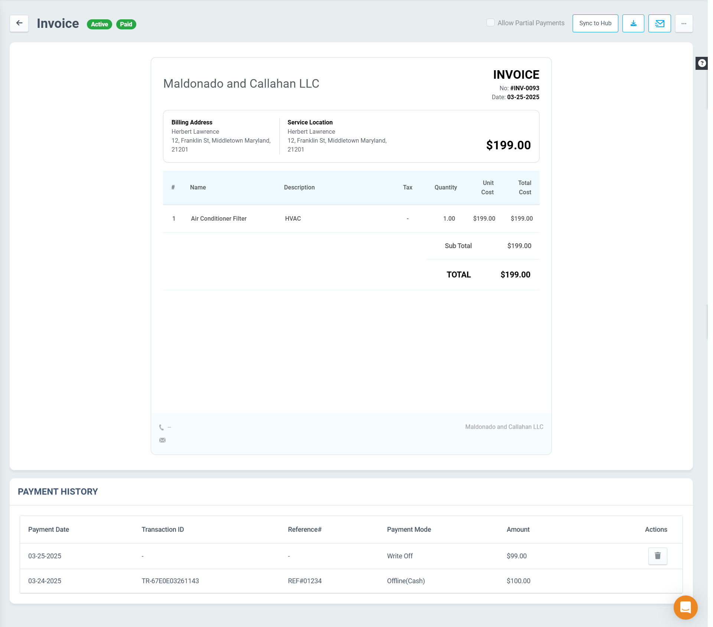Click the Active status badge
This screenshot has width=713, height=627.
tap(99, 24)
